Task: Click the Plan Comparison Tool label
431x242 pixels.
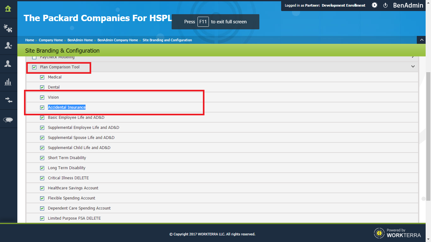Action: [60, 67]
